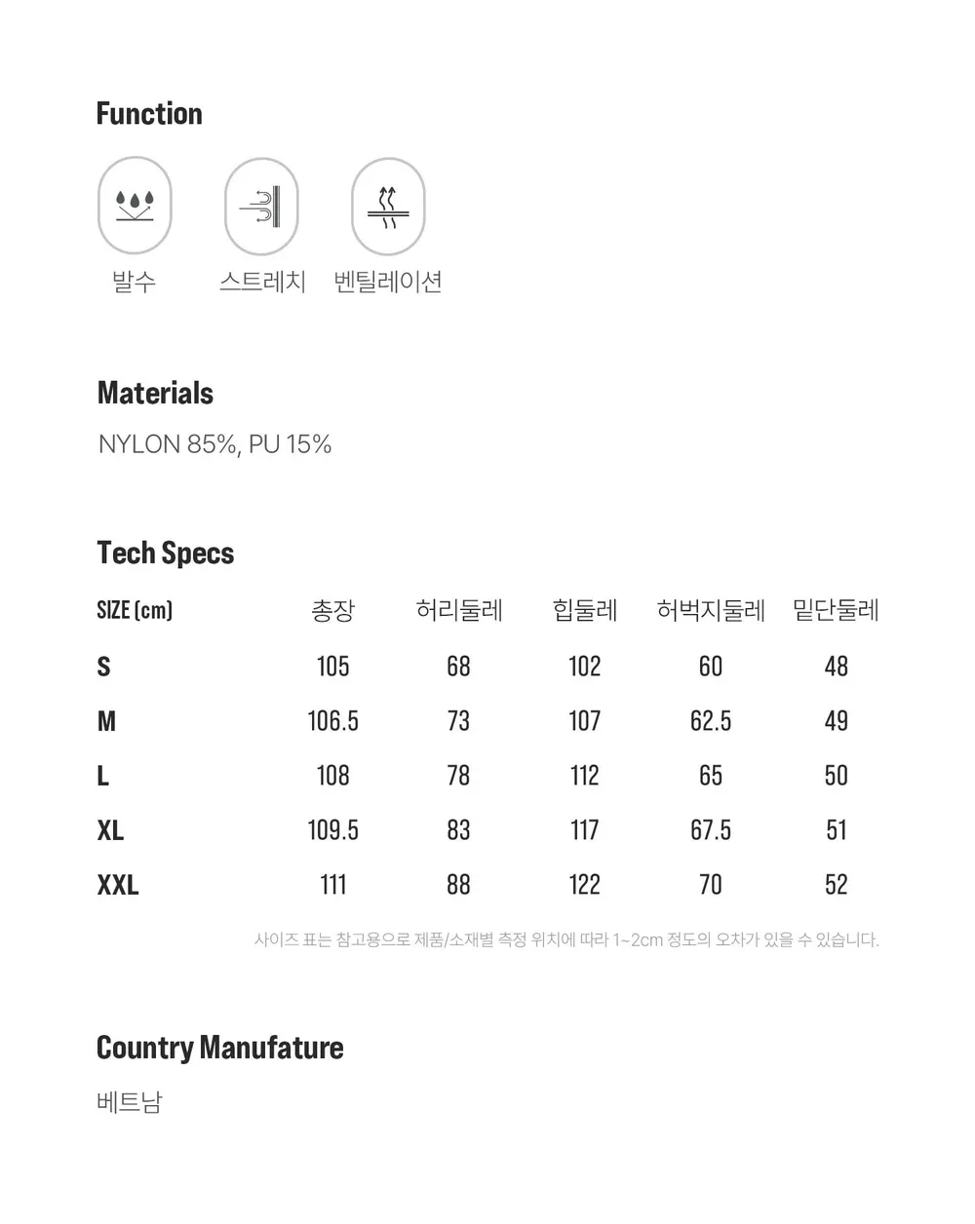
Task: Click the 베트남 country text
Action: (130, 1102)
